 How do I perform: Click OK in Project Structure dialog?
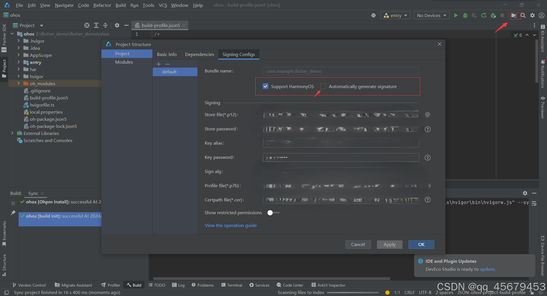(421, 244)
